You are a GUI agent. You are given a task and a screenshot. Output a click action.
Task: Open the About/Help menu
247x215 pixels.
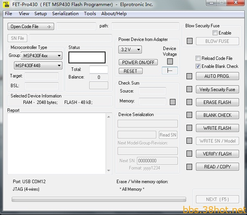[114, 14]
